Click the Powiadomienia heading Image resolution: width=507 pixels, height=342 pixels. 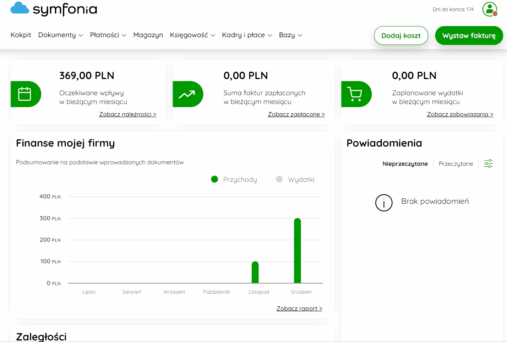point(384,143)
